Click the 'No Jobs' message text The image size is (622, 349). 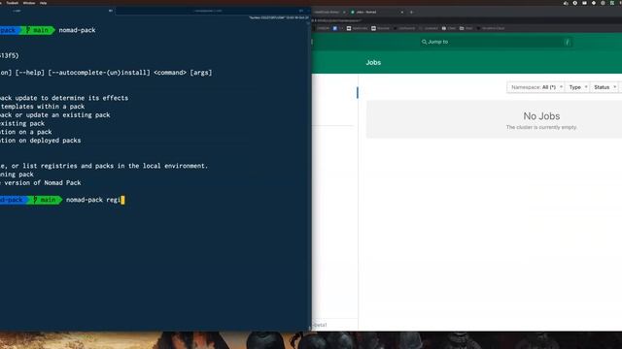point(541,116)
